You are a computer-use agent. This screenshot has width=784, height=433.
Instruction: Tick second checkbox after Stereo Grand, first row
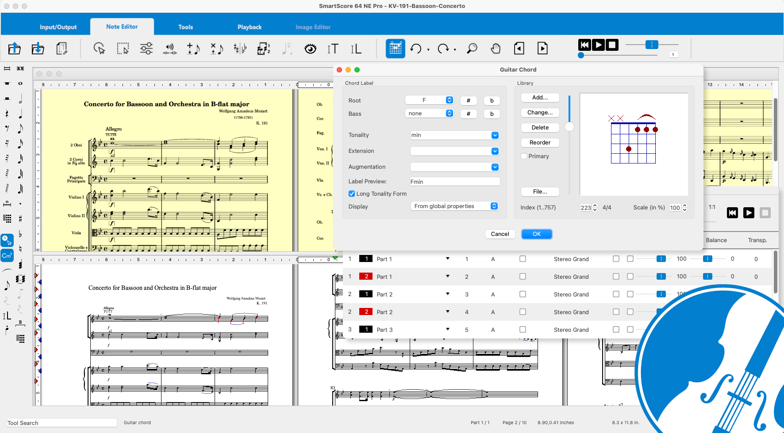tap(630, 259)
